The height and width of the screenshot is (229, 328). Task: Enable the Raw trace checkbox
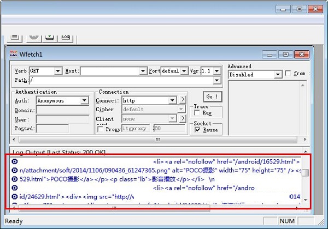point(197,113)
